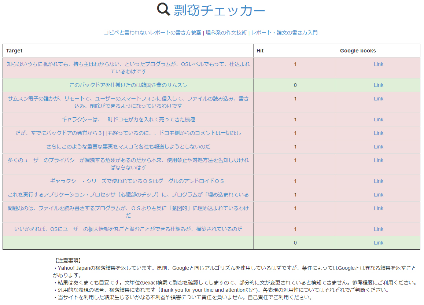Open Google books Link for いいかえれば row
This screenshot has width=424, height=305.
pos(378,229)
